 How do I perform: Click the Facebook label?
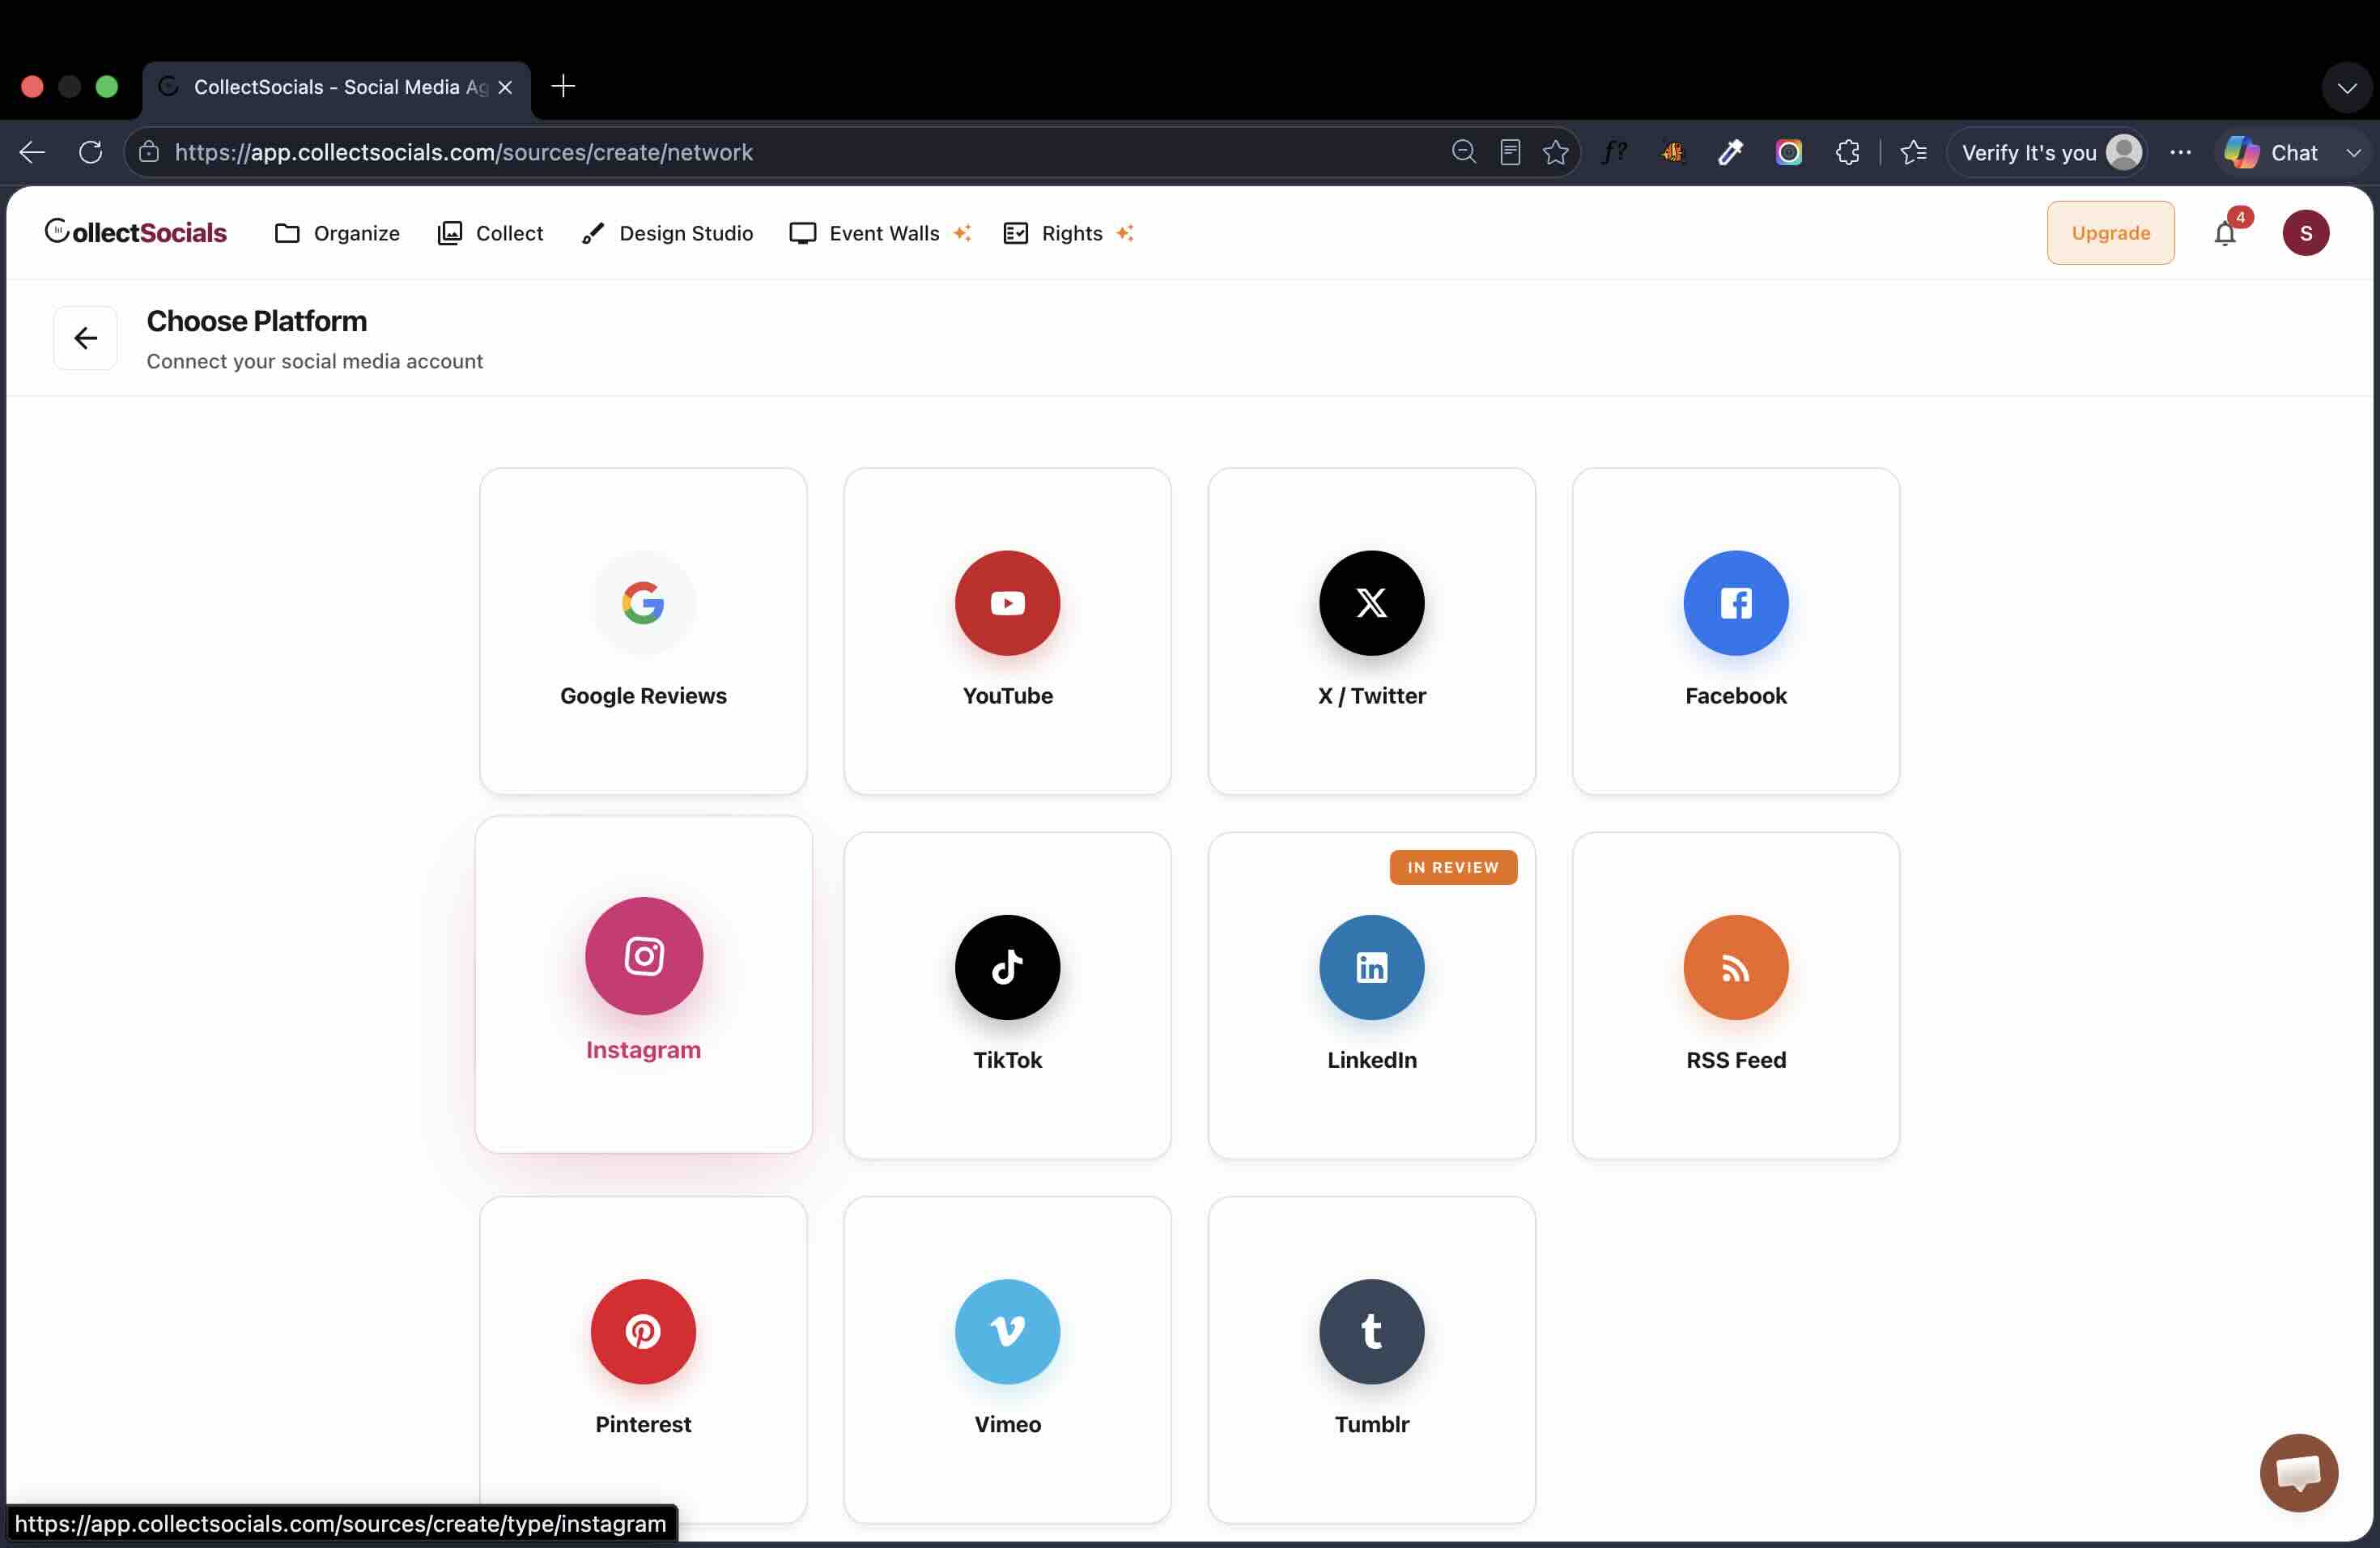pos(1735,696)
